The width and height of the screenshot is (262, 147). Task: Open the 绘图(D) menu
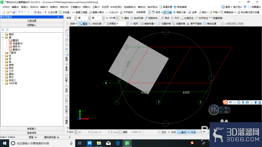(54, 7)
